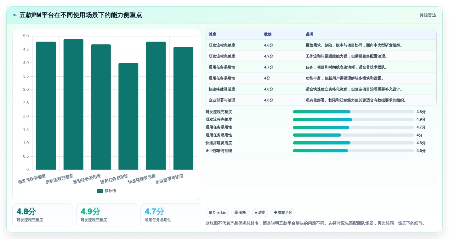Click the 研发流程完整度 progress bar showing 4.8分

coord(353,112)
